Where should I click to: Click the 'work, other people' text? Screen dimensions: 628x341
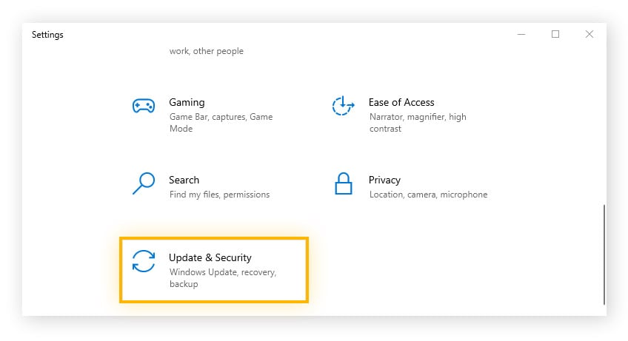click(x=206, y=51)
